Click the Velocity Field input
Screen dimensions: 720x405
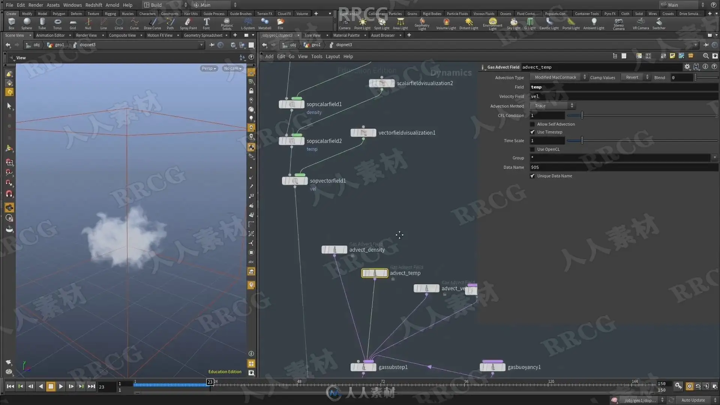[624, 96]
